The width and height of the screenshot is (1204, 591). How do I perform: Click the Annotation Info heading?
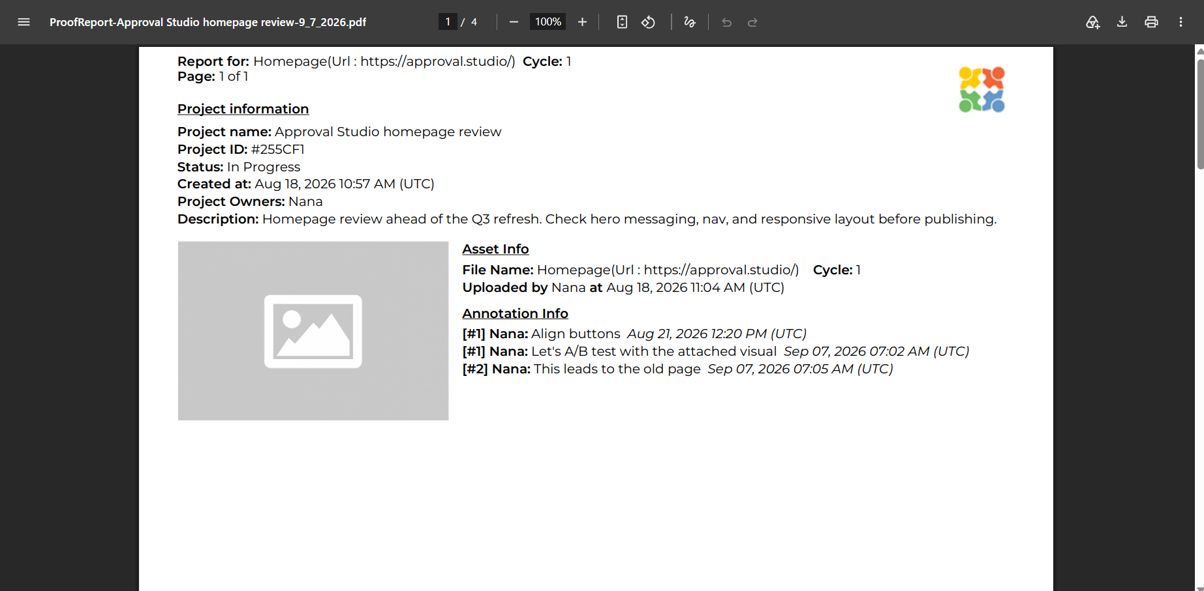(515, 313)
